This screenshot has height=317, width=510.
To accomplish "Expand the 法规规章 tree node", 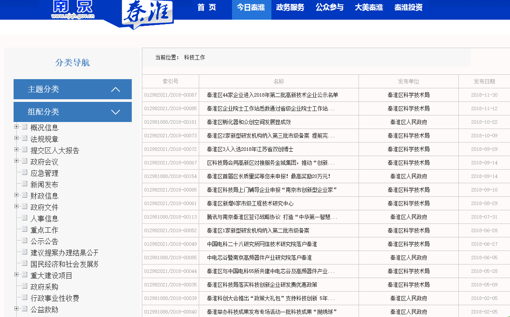I will point(17,138).
